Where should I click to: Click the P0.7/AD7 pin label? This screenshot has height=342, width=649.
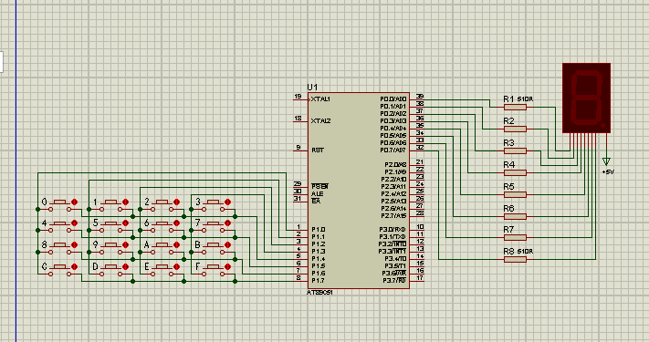pyautogui.click(x=393, y=150)
